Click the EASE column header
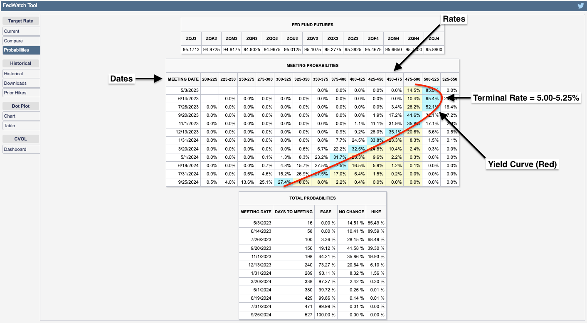 coord(326,212)
